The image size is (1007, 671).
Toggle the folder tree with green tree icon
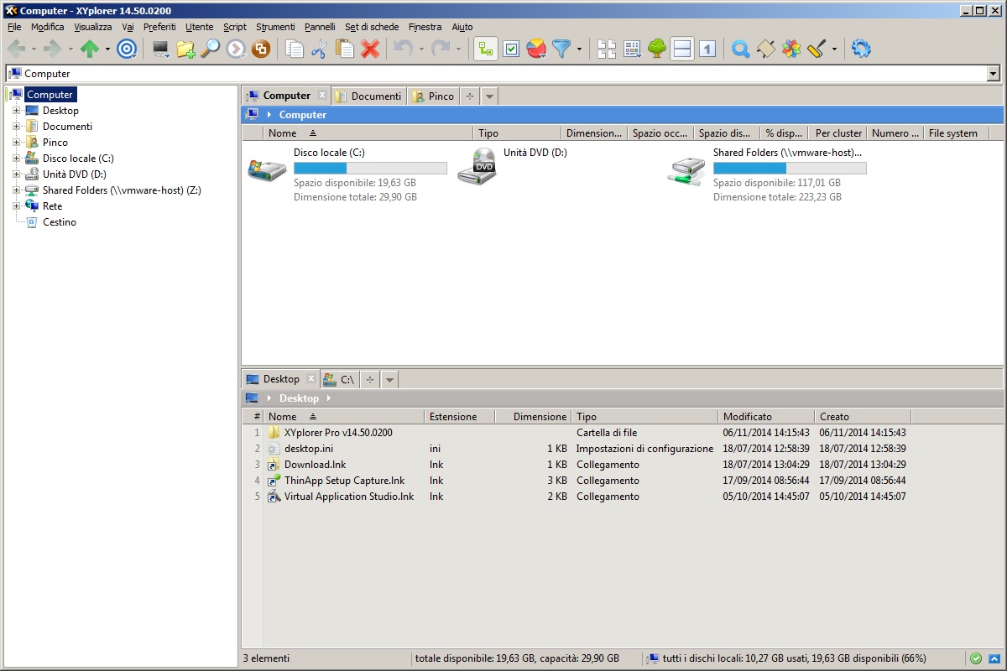click(x=657, y=49)
